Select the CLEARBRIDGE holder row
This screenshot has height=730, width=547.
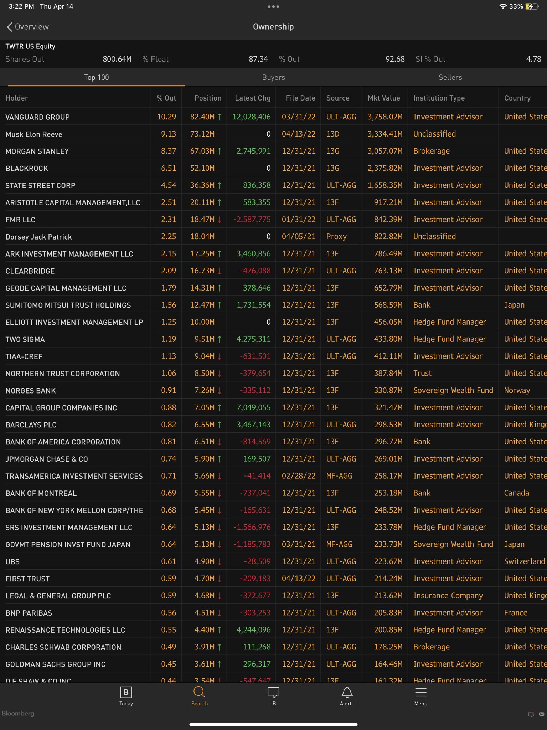tap(273, 271)
